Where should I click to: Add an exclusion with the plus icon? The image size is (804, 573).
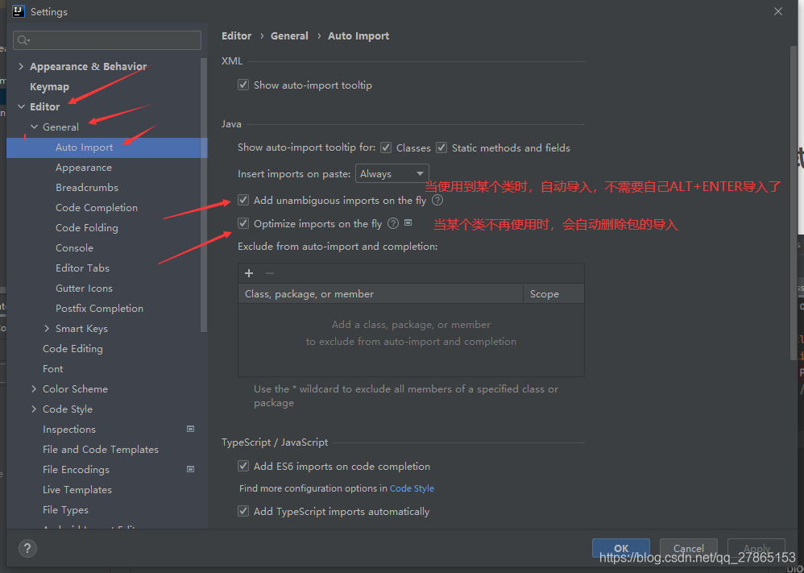tap(249, 273)
